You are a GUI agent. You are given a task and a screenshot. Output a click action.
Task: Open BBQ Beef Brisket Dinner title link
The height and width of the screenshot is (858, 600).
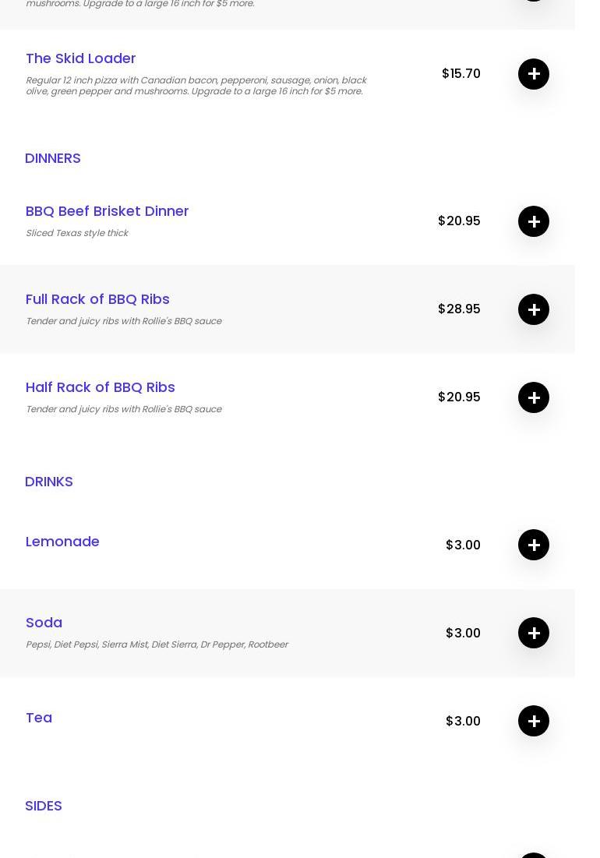[x=108, y=211]
